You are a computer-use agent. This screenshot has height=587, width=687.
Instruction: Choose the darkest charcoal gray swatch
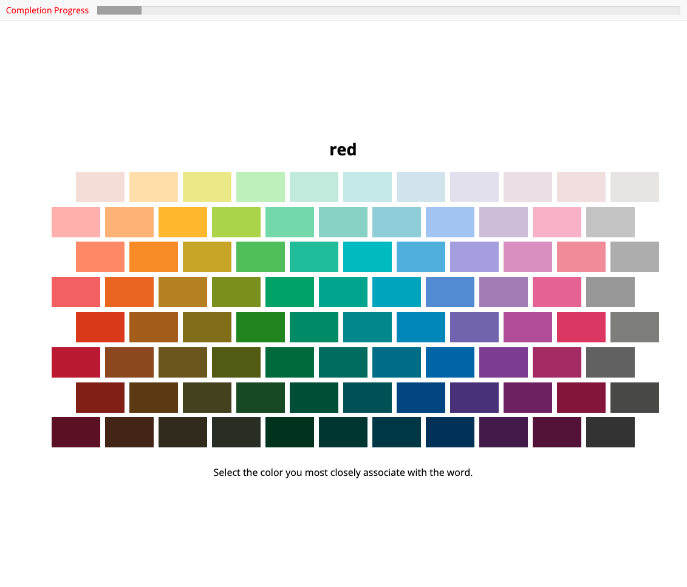(x=610, y=432)
